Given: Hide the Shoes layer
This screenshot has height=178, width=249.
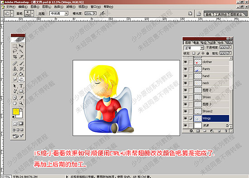Looking at the screenshot, I should (x=185, y=97).
